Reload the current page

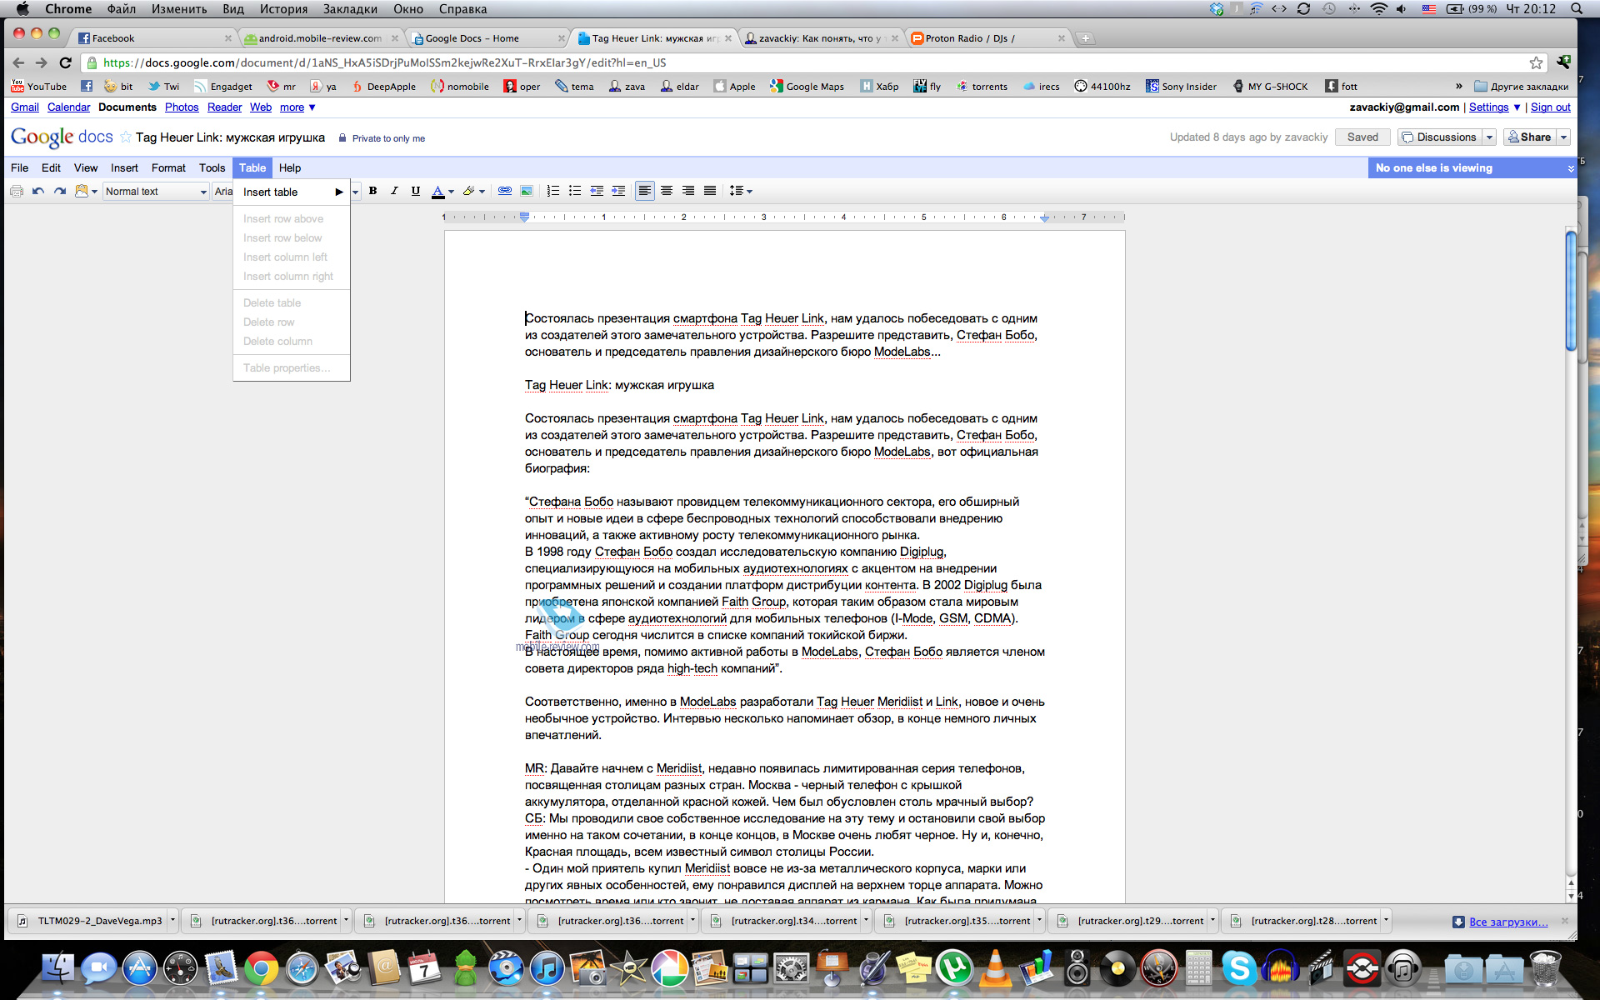pyautogui.click(x=66, y=62)
